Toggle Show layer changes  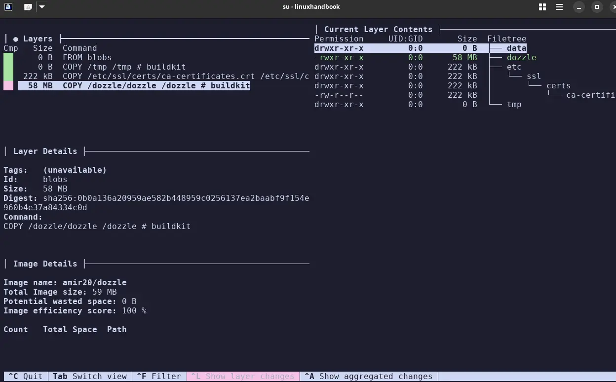point(243,376)
